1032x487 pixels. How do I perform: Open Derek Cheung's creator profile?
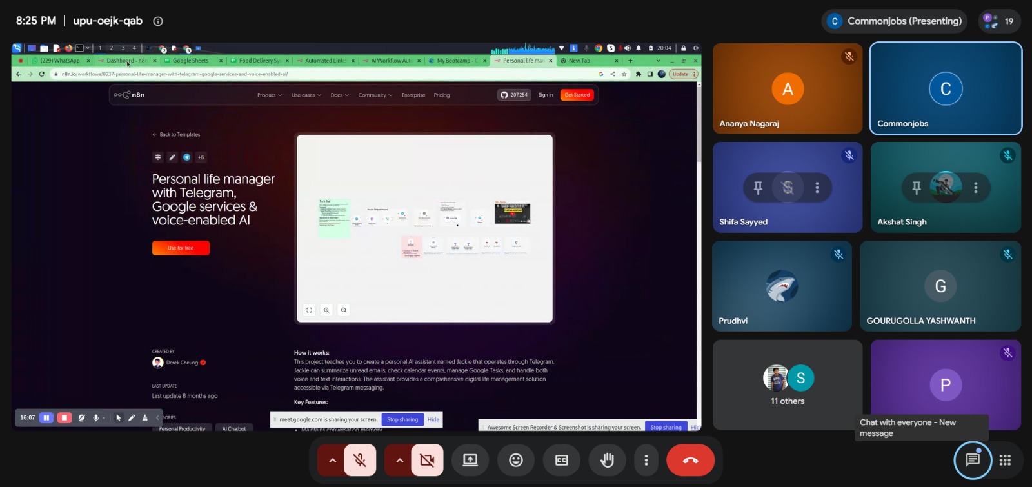pyautogui.click(x=179, y=363)
